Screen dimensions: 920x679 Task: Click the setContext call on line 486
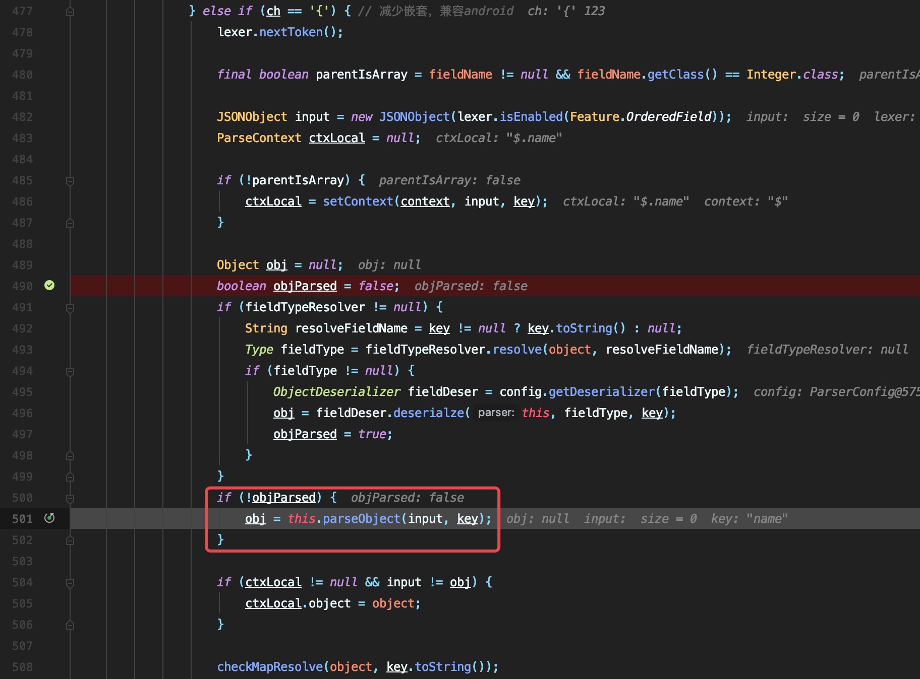tap(358, 201)
